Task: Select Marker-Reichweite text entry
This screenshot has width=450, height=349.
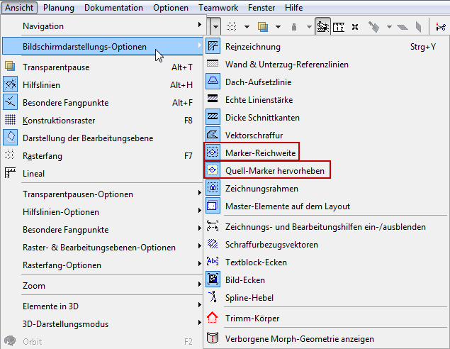Action: [260, 153]
